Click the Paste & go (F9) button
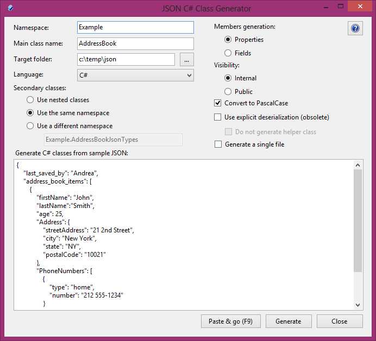This screenshot has width=376, height=341. (231, 321)
